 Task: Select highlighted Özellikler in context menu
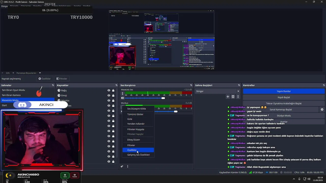click(x=138, y=150)
